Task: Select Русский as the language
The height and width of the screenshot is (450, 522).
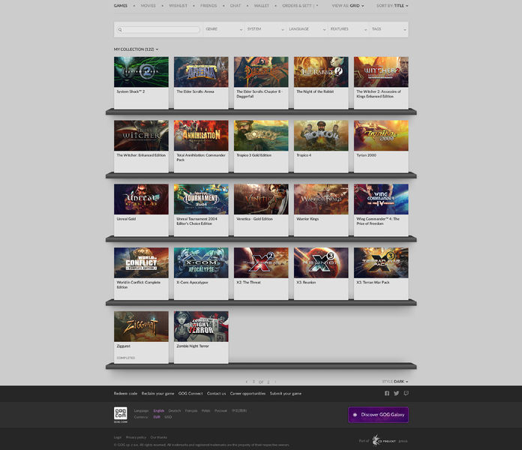Action: coord(220,411)
